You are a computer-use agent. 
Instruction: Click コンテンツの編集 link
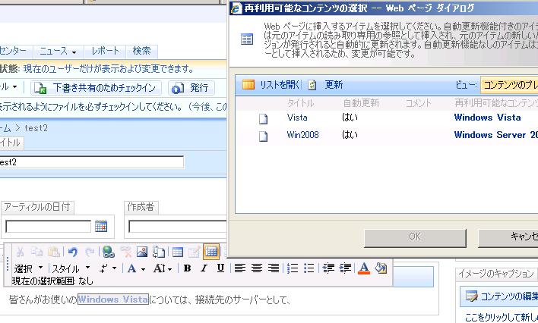coord(508,296)
